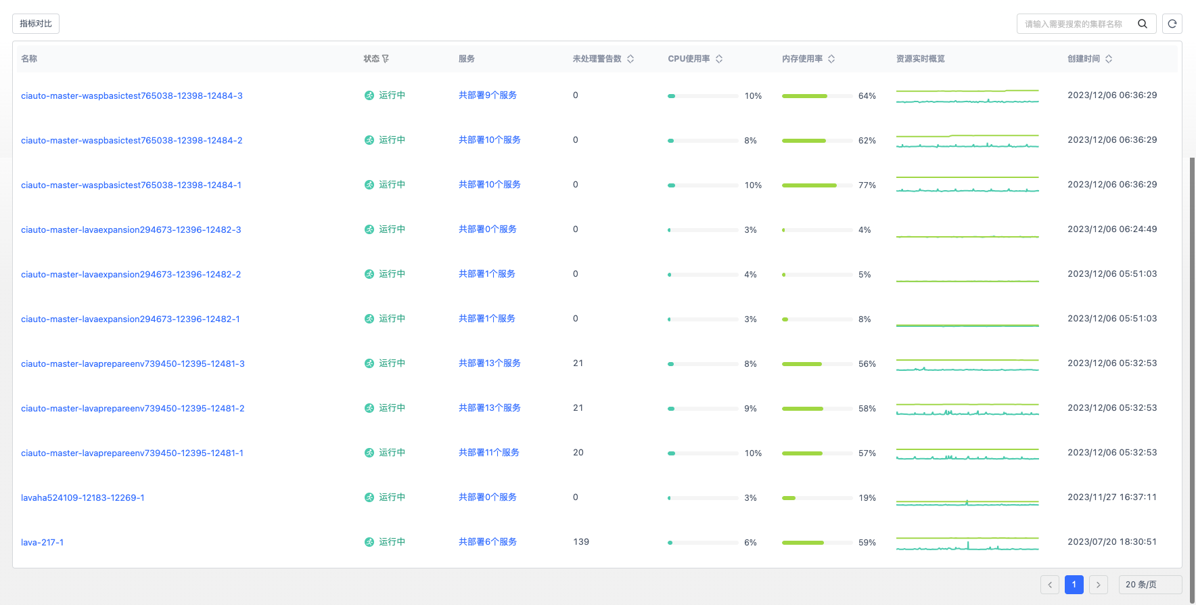The height and width of the screenshot is (605, 1196).
Task: Open cluster ciauto-master-waspbasictest765038-12398-12484-3
Action: click(x=132, y=95)
